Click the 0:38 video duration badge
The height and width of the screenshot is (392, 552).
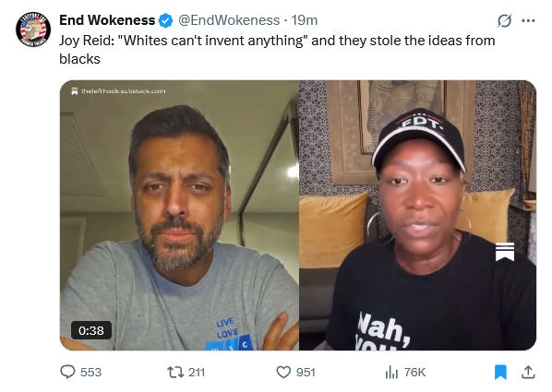(x=91, y=330)
